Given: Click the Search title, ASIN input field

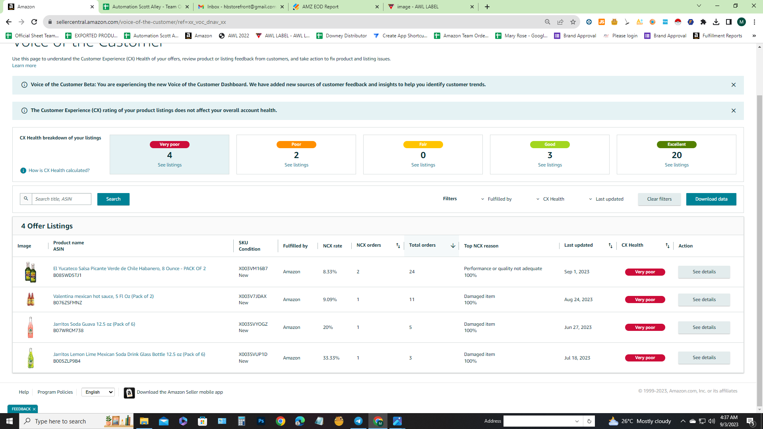Looking at the screenshot, I should pos(62,199).
